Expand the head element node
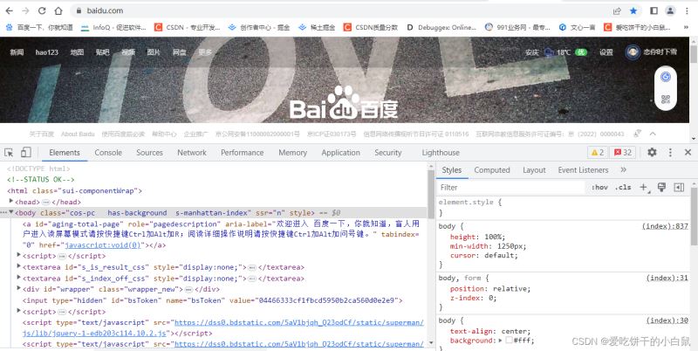 (x=11, y=202)
